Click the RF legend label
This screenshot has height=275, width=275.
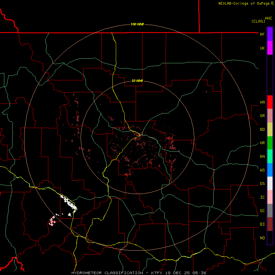tap(262, 34)
